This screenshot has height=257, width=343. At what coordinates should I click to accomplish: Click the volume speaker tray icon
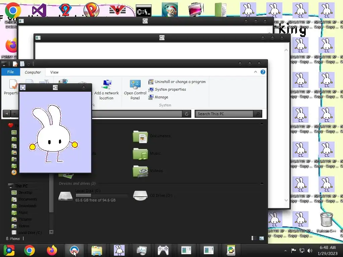point(310,251)
